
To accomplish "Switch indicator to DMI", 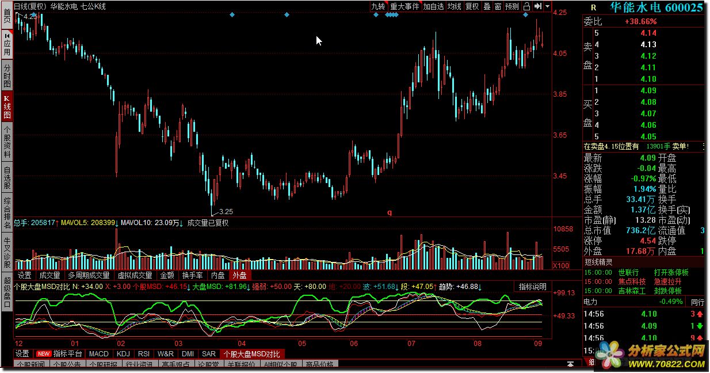I will click(188, 353).
